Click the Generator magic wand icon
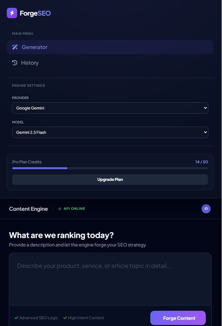Image resolution: width=222 pixels, height=326 pixels. tap(15, 47)
